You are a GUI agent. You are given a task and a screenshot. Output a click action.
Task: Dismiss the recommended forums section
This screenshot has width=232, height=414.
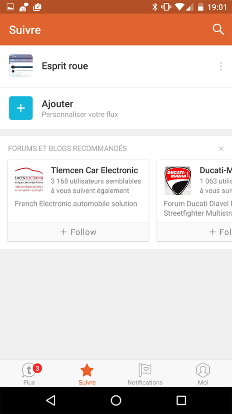[221, 149]
